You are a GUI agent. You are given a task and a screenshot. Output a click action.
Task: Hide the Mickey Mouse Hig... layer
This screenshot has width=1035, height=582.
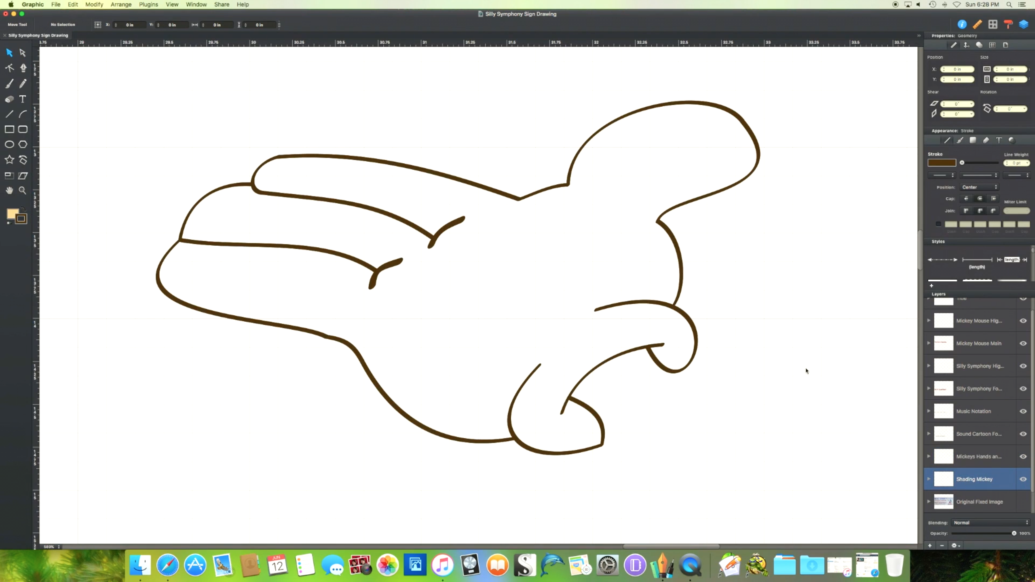(x=1023, y=321)
